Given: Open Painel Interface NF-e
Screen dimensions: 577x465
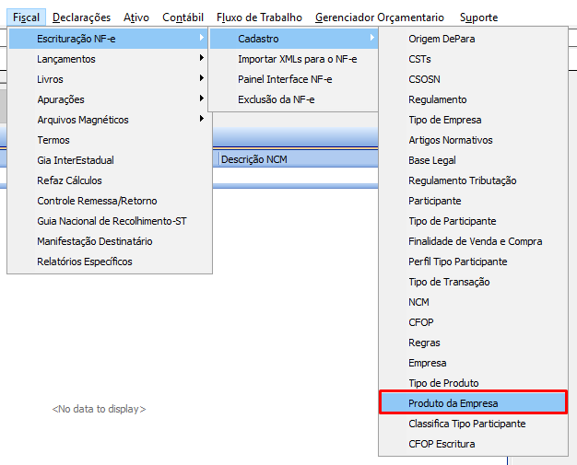Looking at the screenshot, I should [285, 79].
